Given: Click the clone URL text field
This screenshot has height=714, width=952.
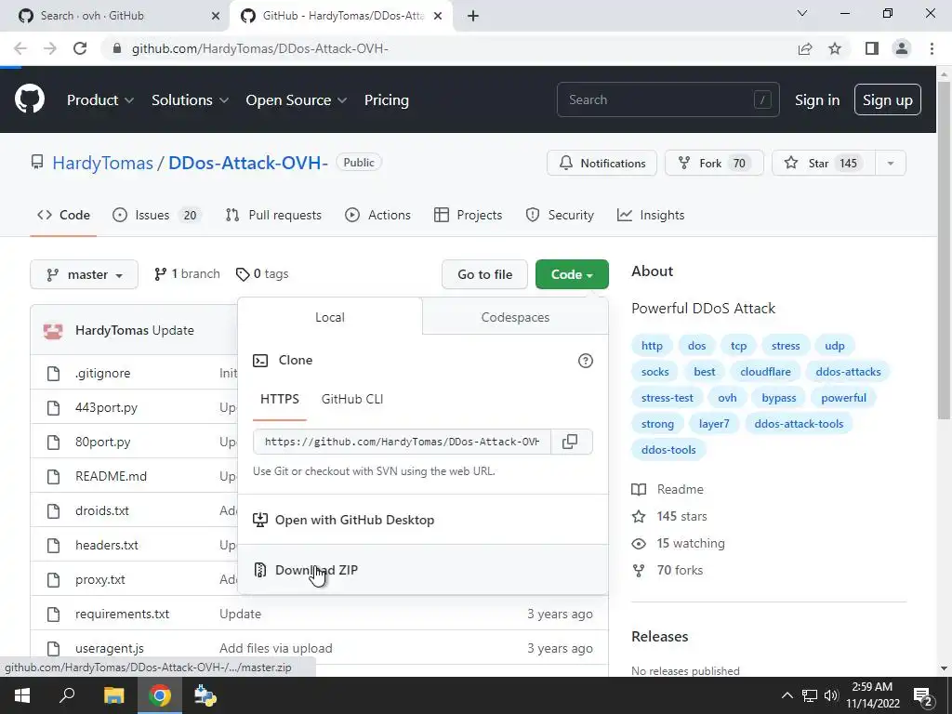Looking at the screenshot, I should pyautogui.click(x=402, y=442).
